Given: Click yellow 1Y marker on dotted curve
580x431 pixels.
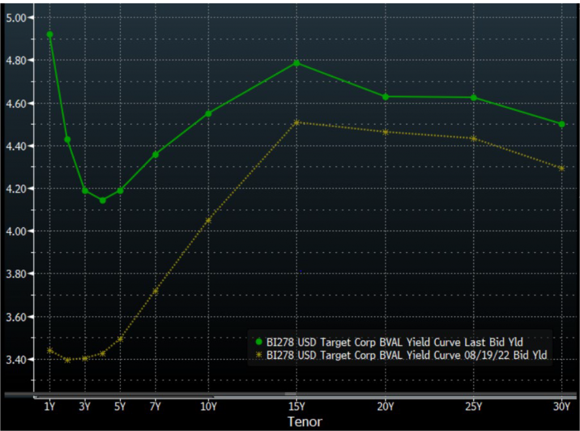Looking at the screenshot, I should coord(50,350).
